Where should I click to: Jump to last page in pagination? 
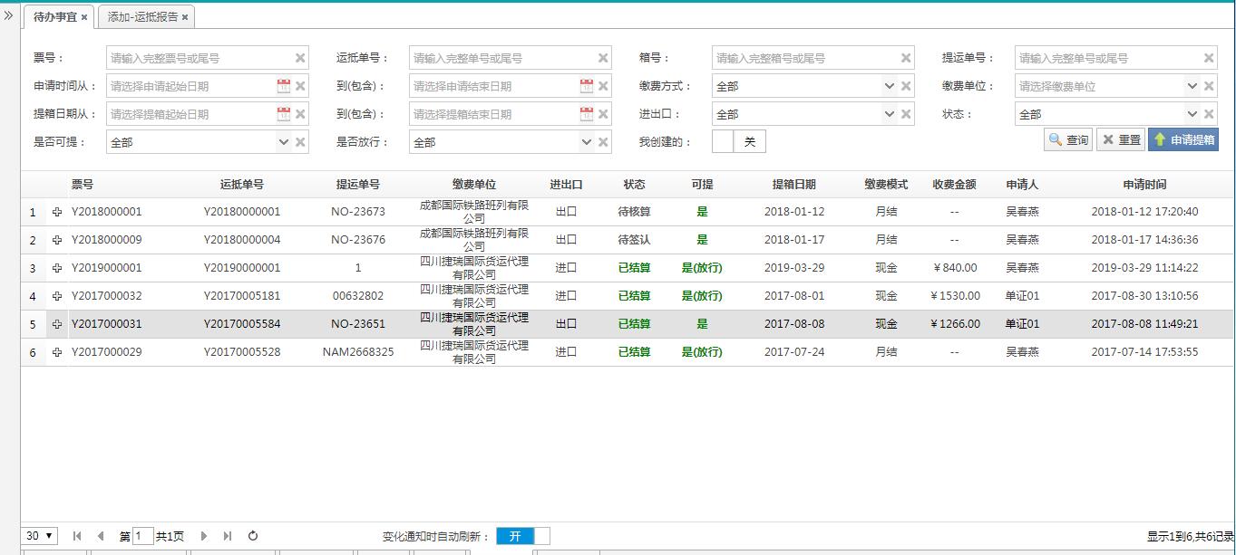tap(228, 536)
